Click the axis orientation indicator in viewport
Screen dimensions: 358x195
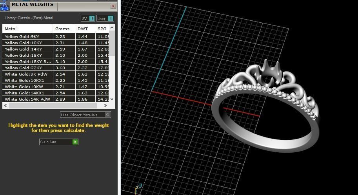[138, 188]
